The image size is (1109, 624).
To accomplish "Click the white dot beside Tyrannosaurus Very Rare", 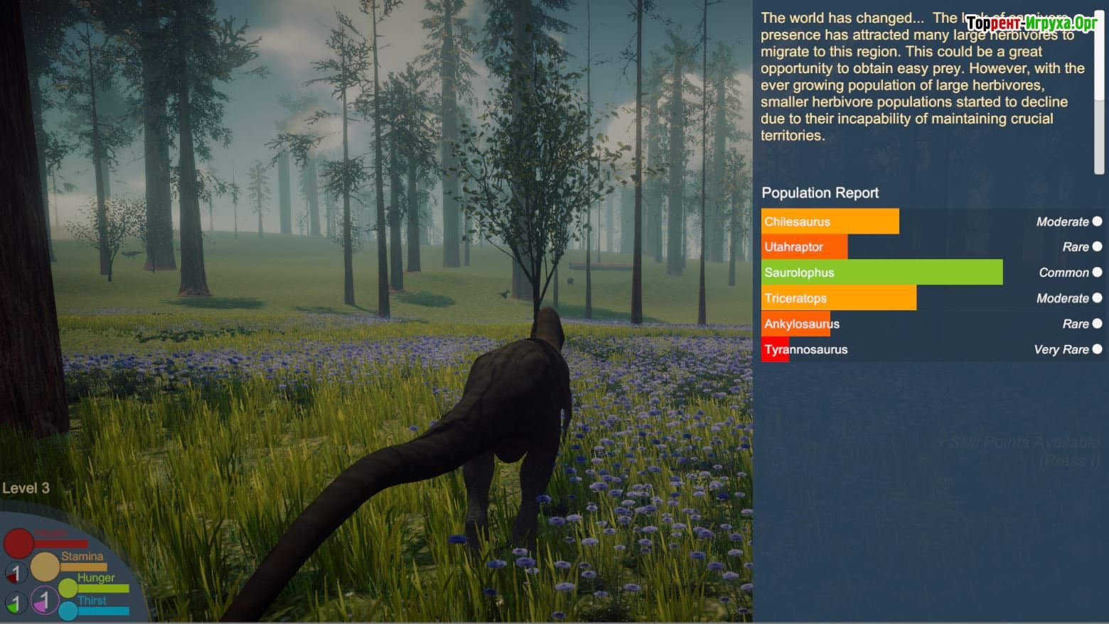I will point(1097,349).
